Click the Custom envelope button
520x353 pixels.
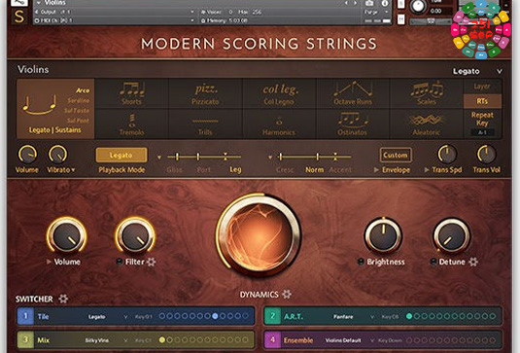(396, 155)
